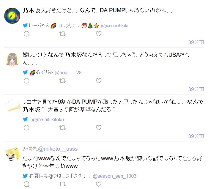Retweet the @mainitiikiteku tweet

click(63, 128)
